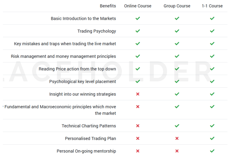Click the Benefits column header
This screenshot has width=232, height=159.
(x=108, y=6)
